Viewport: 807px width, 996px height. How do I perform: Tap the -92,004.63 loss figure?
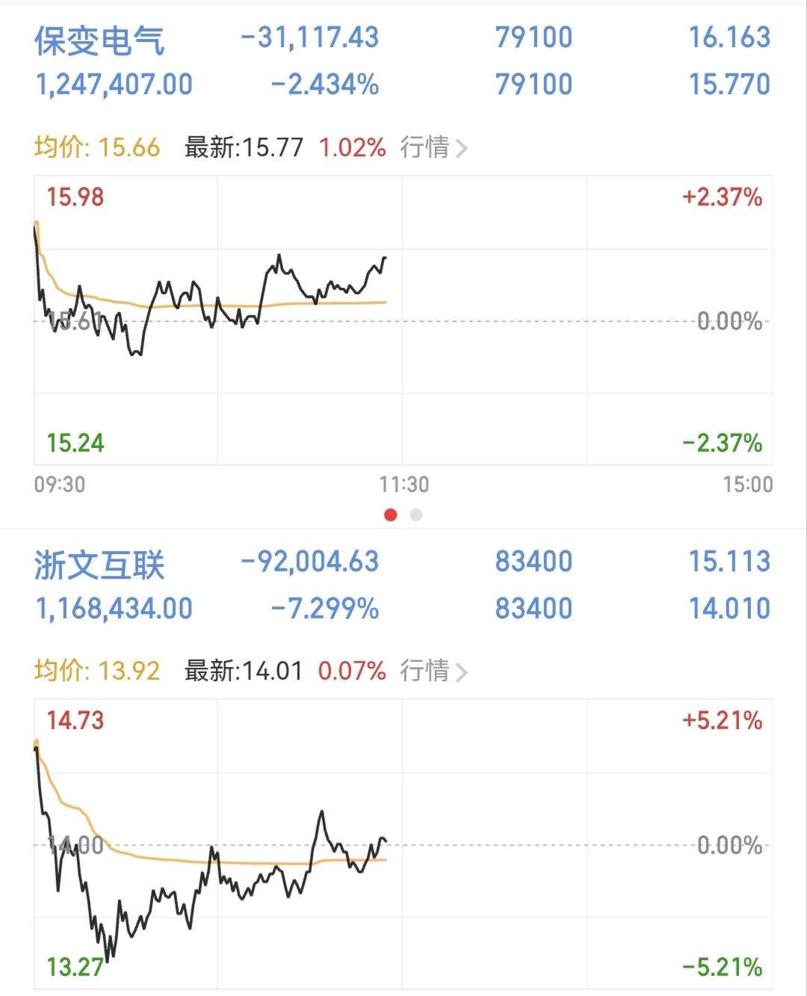309,562
